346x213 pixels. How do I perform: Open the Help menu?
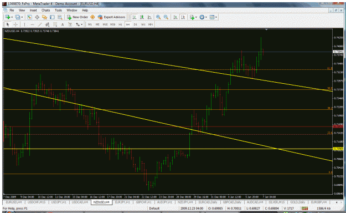[85, 10]
